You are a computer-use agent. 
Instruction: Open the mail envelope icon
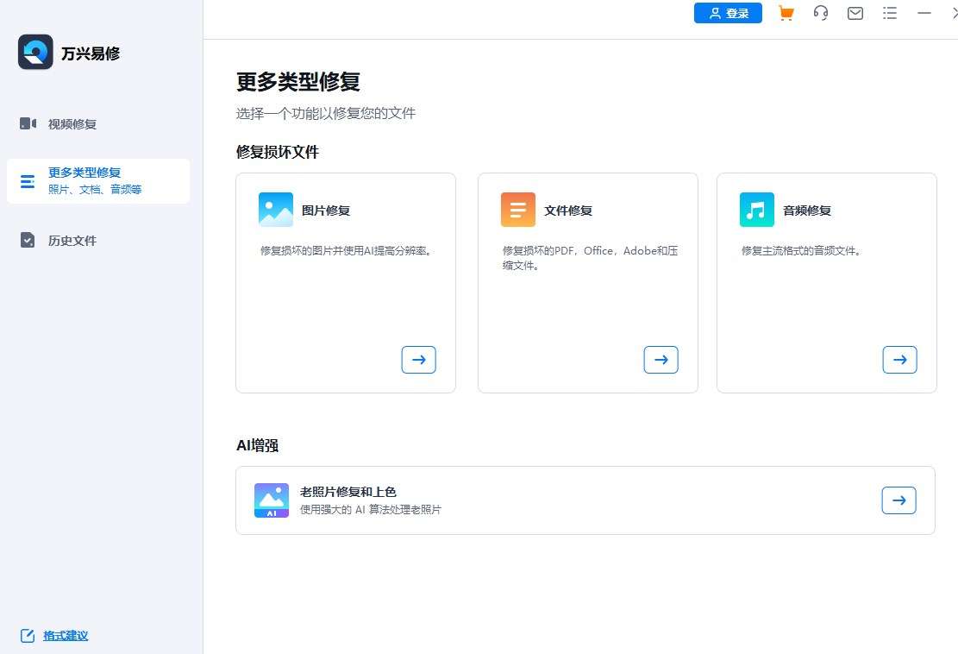[855, 13]
